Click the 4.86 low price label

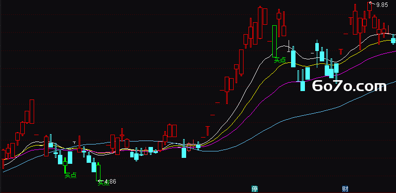pyautogui.click(x=110, y=182)
